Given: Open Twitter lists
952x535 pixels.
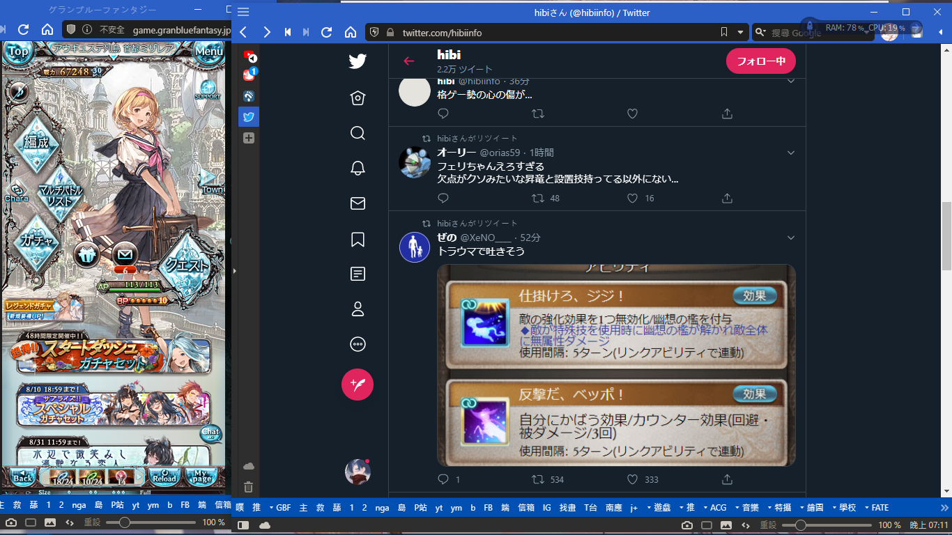Looking at the screenshot, I should pos(358,274).
